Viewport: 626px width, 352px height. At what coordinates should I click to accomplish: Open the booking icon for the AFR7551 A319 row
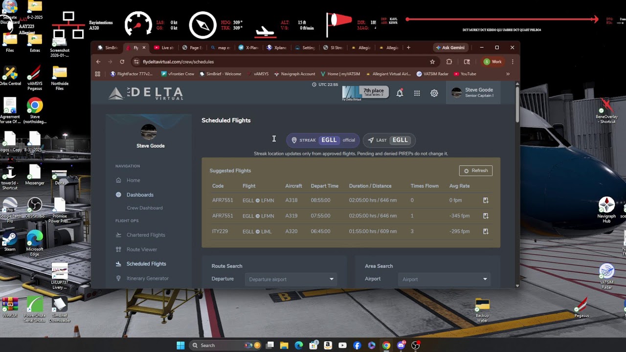(486, 216)
